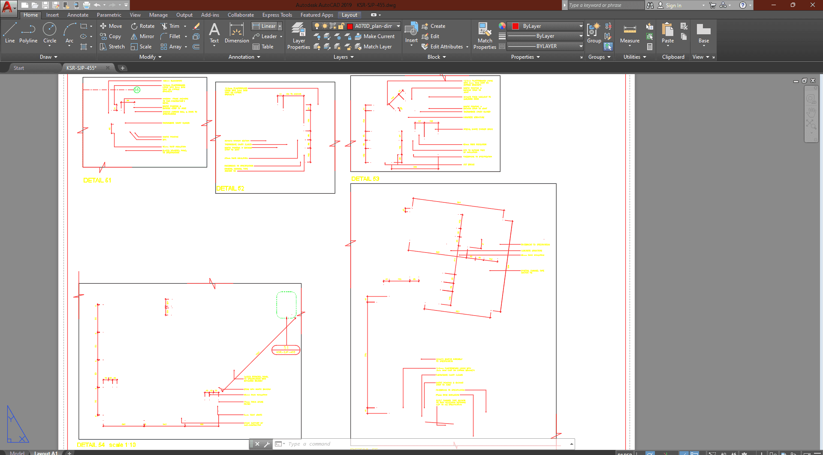The height and width of the screenshot is (455, 823).
Task: Open the Annotate ribbon tab
Action: (78, 15)
